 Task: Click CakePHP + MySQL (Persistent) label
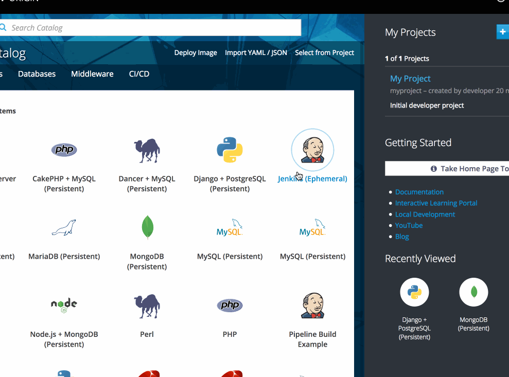64,184
